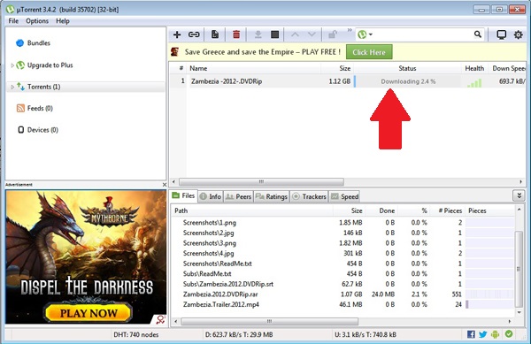Select file Screenshots\1.png

click(x=210, y=223)
